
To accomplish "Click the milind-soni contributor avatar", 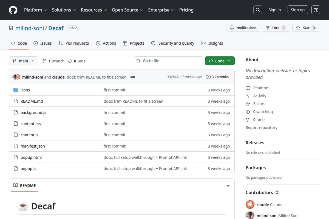I will [x=250, y=215].
